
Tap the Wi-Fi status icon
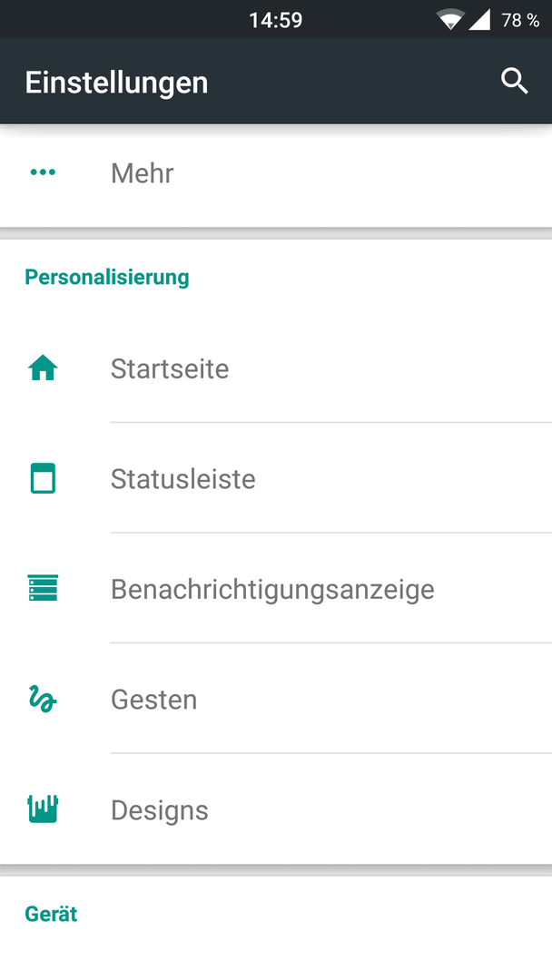(x=450, y=19)
